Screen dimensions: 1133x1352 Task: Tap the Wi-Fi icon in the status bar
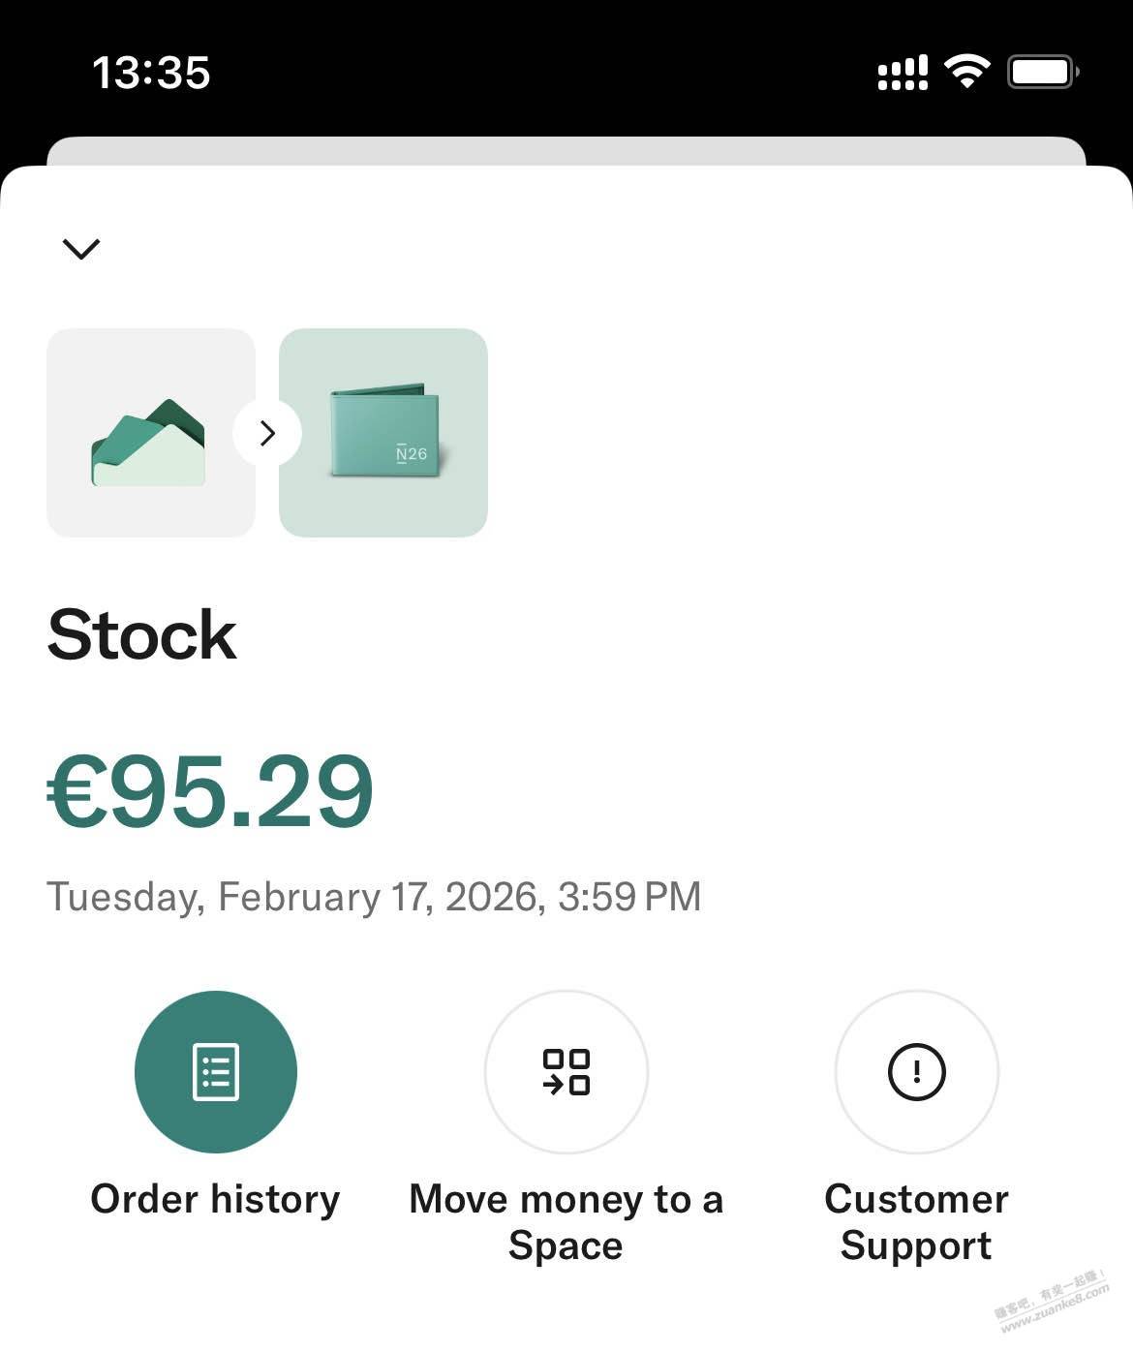coord(966,72)
